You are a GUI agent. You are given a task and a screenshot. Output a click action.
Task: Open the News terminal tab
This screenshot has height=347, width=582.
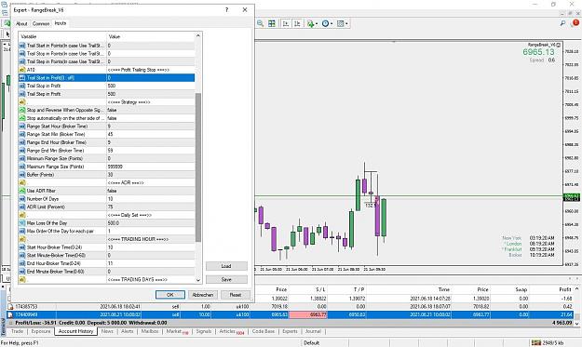(x=107, y=331)
